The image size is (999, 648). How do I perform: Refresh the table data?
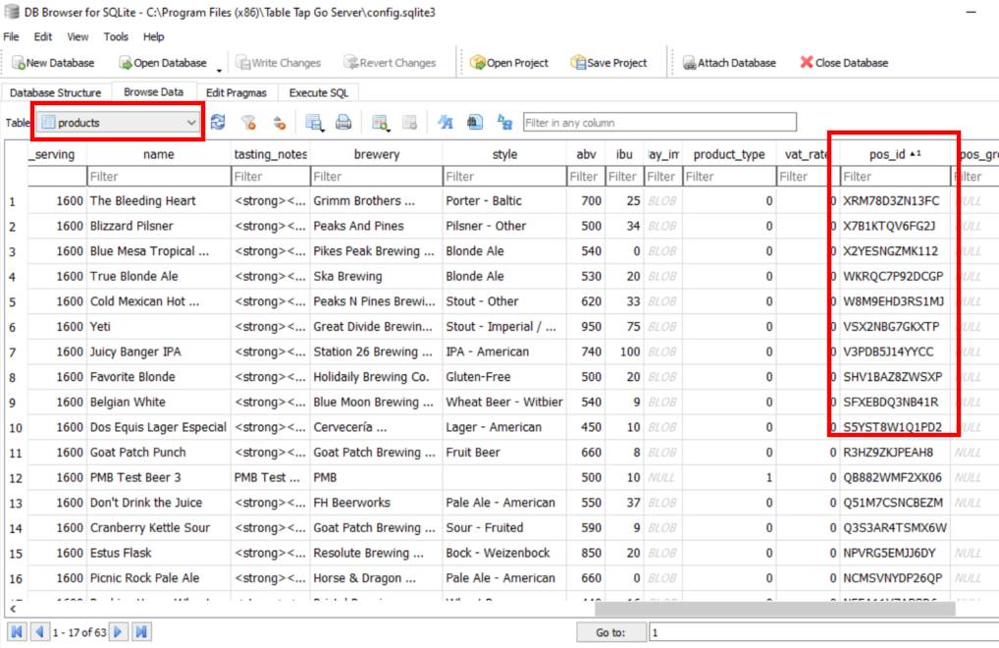pyautogui.click(x=218, y=122)
